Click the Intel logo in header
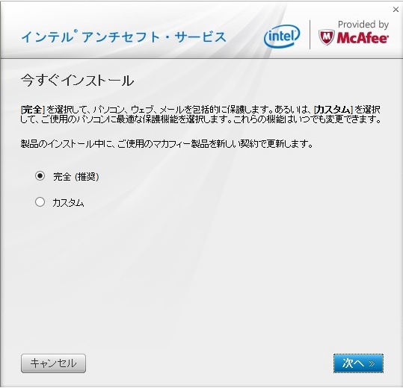Screen dimensions: 403x388 [x=282, y=36]
